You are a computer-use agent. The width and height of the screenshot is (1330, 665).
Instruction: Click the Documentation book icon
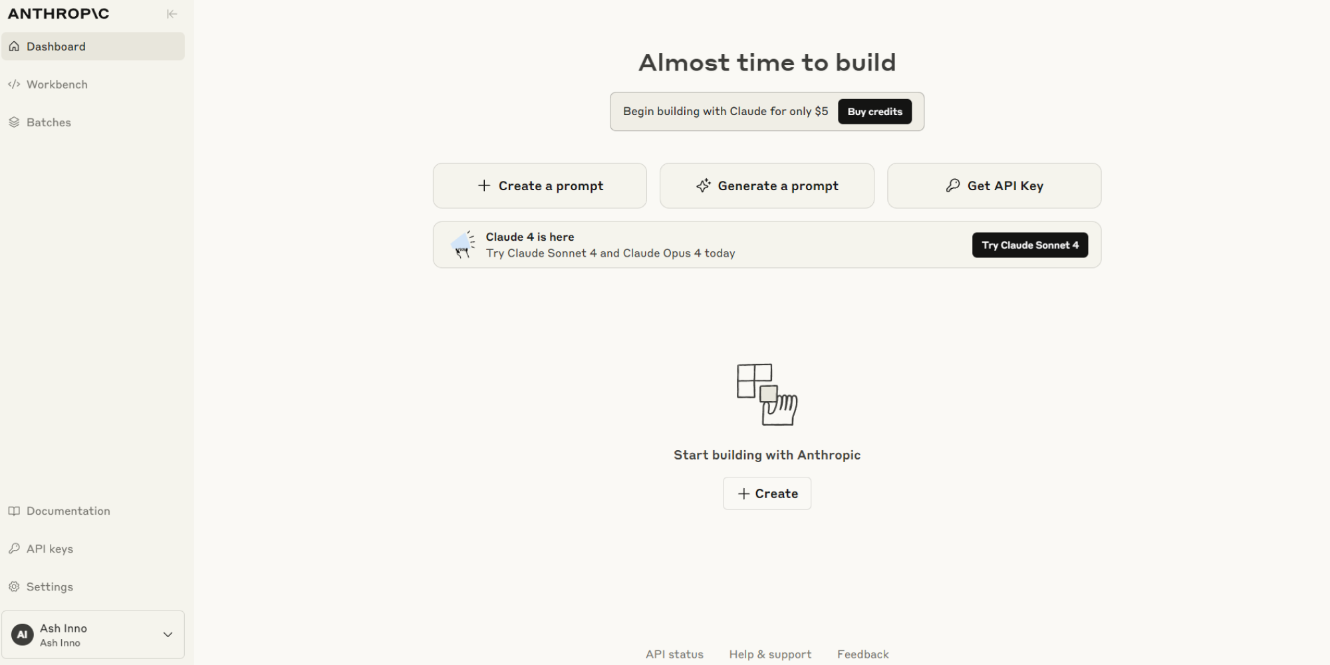(x=14, y=511)
